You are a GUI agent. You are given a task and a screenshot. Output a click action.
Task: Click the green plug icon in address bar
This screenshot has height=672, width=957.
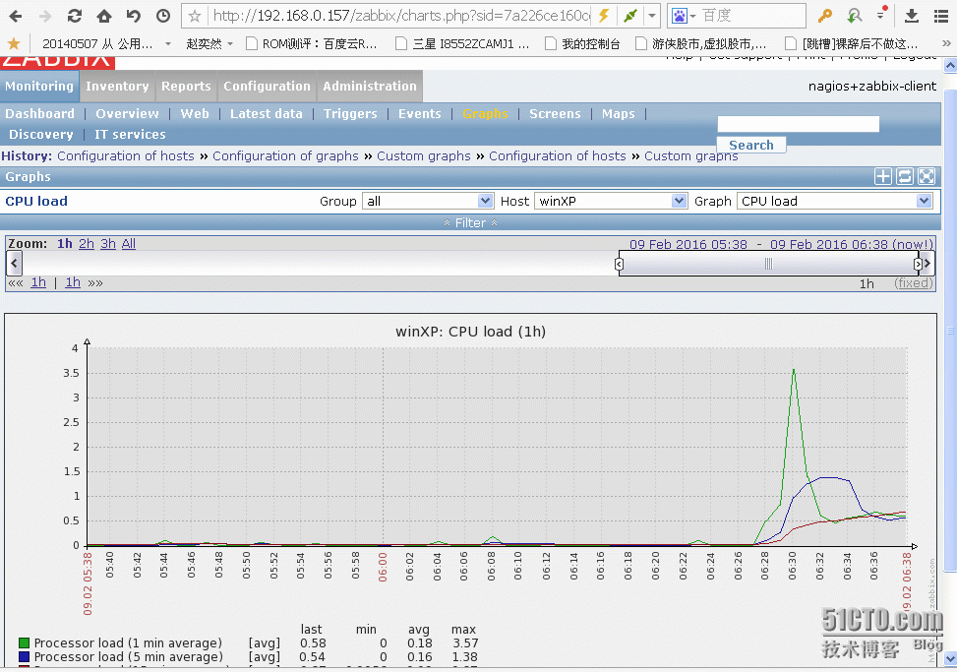point(630,16)
